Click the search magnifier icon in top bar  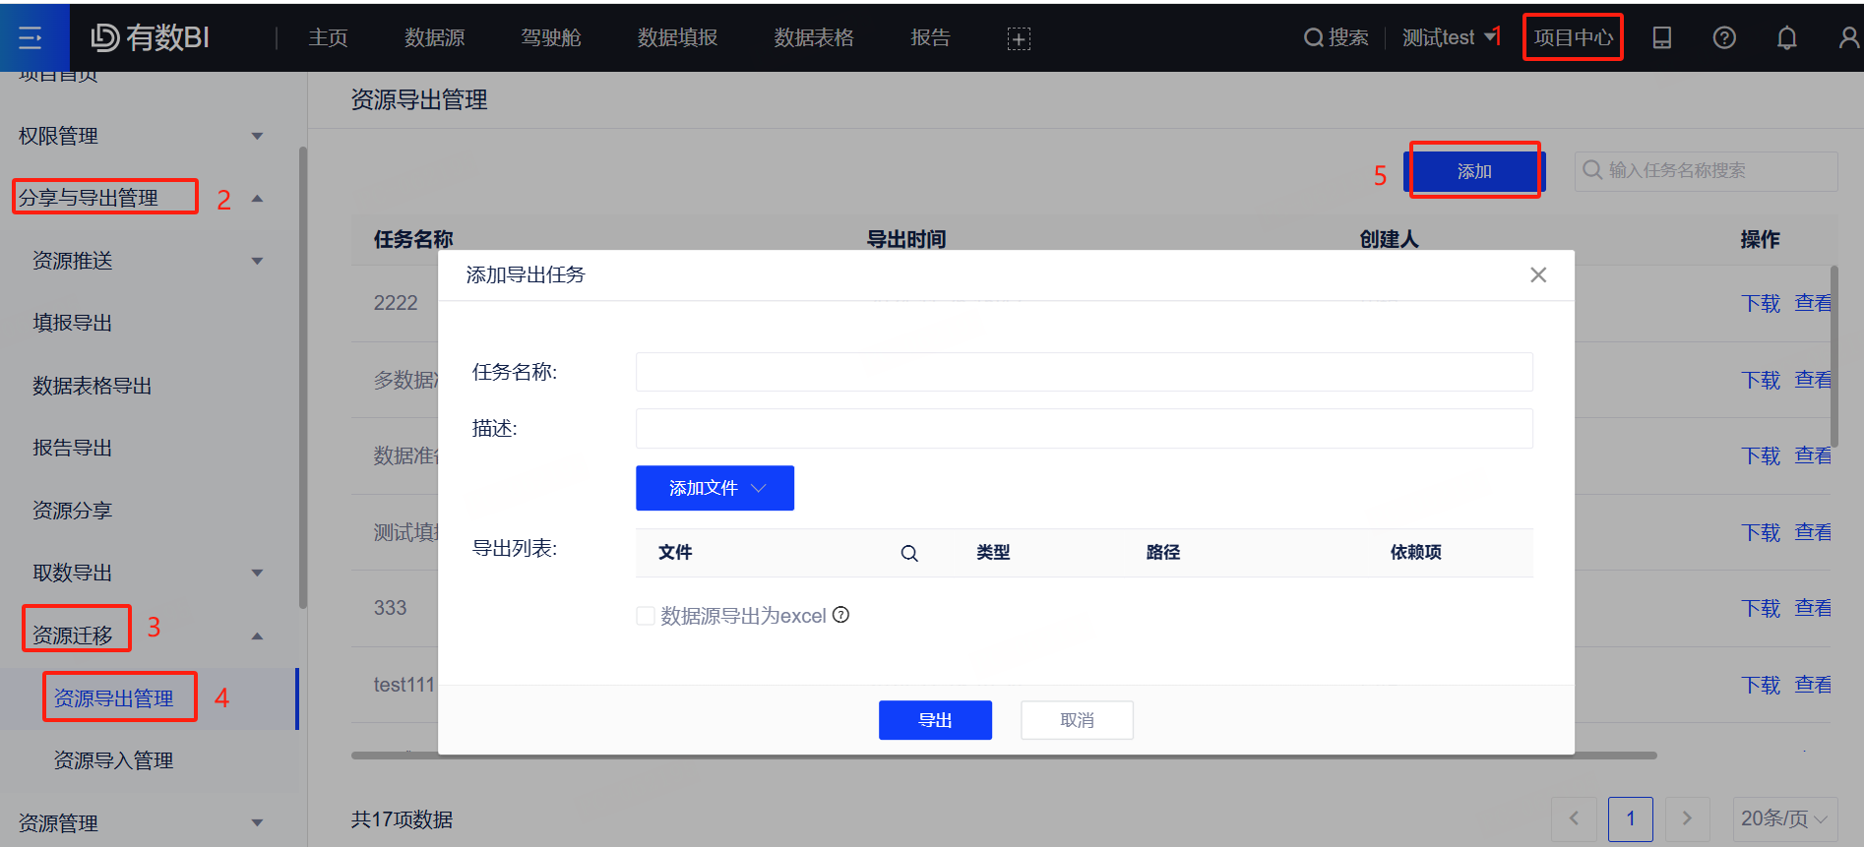[1313, 38]
